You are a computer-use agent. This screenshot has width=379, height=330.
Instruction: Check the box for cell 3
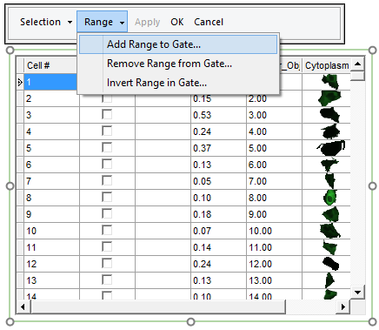tap(107, 114)
